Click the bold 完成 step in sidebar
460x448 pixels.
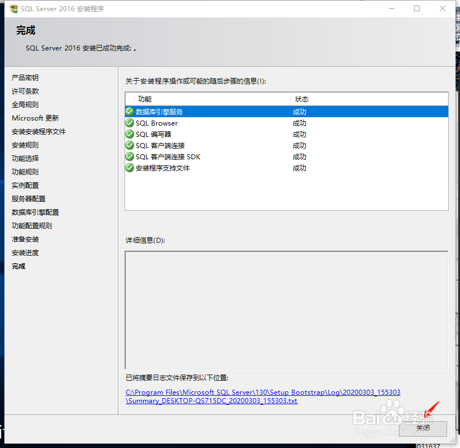click(19, 266)
